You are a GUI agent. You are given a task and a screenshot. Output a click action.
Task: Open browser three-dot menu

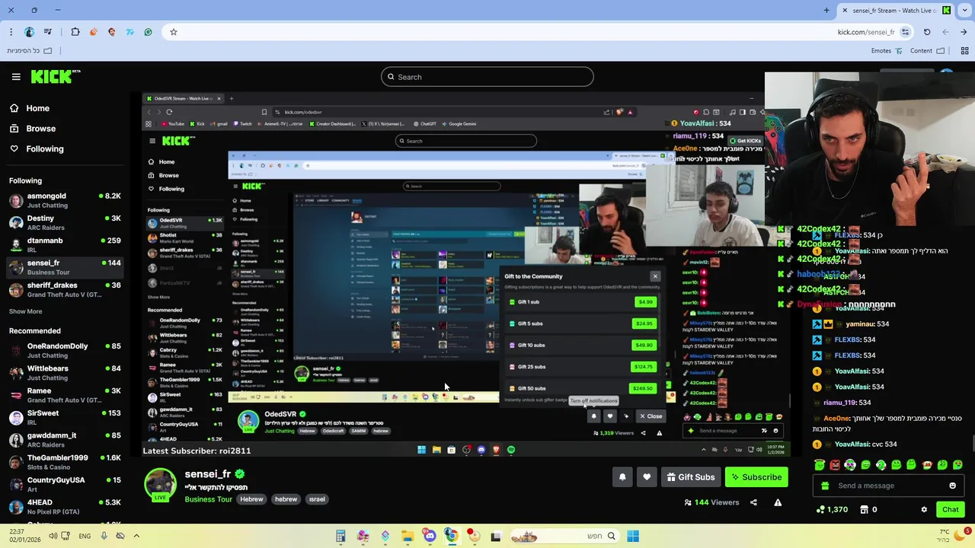tap(11, 32)
